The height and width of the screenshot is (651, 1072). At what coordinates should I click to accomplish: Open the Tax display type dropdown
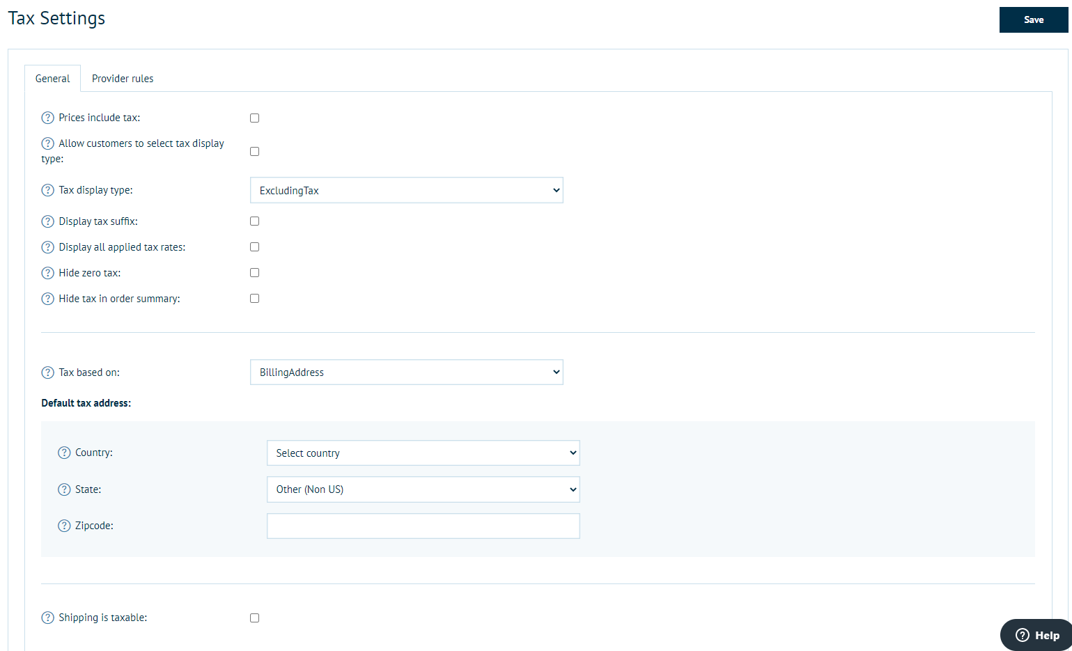coord(406,190)
